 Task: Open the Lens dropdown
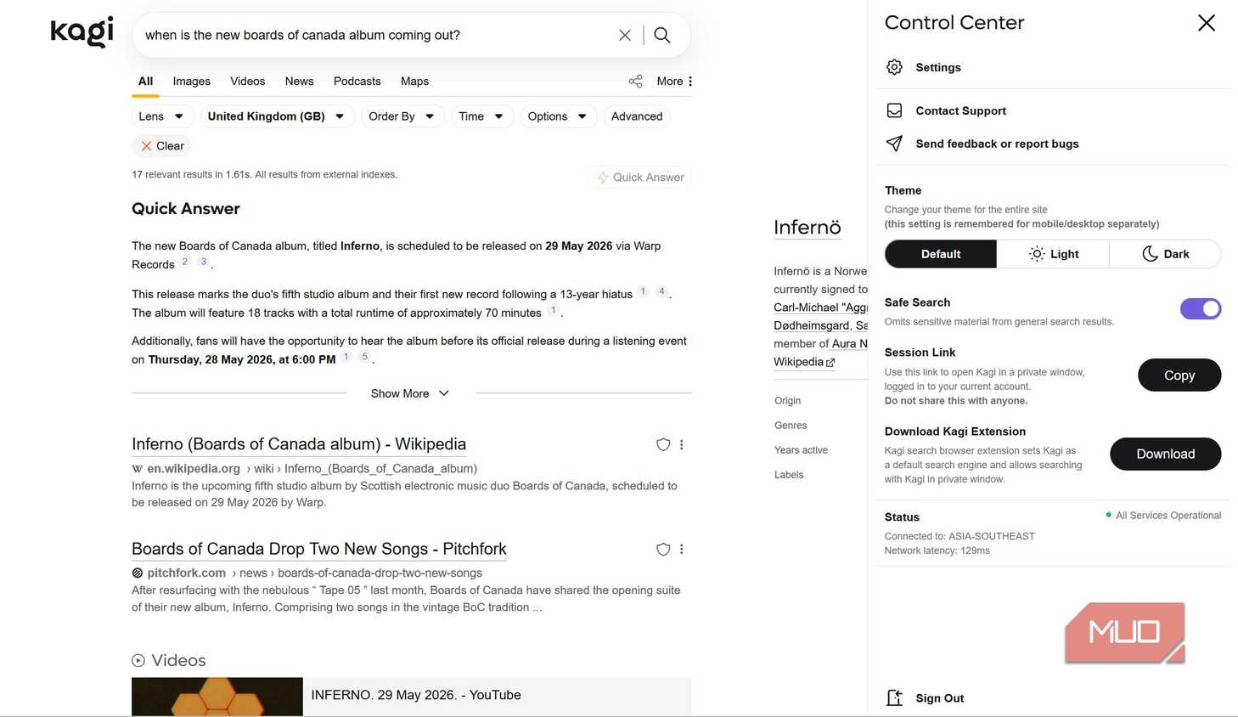(x=162, y=116)
